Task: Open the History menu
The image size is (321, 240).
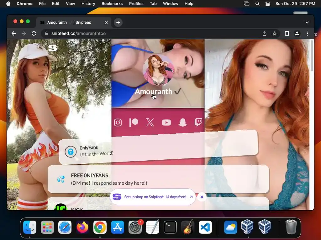Action: [x=88, y=4]
